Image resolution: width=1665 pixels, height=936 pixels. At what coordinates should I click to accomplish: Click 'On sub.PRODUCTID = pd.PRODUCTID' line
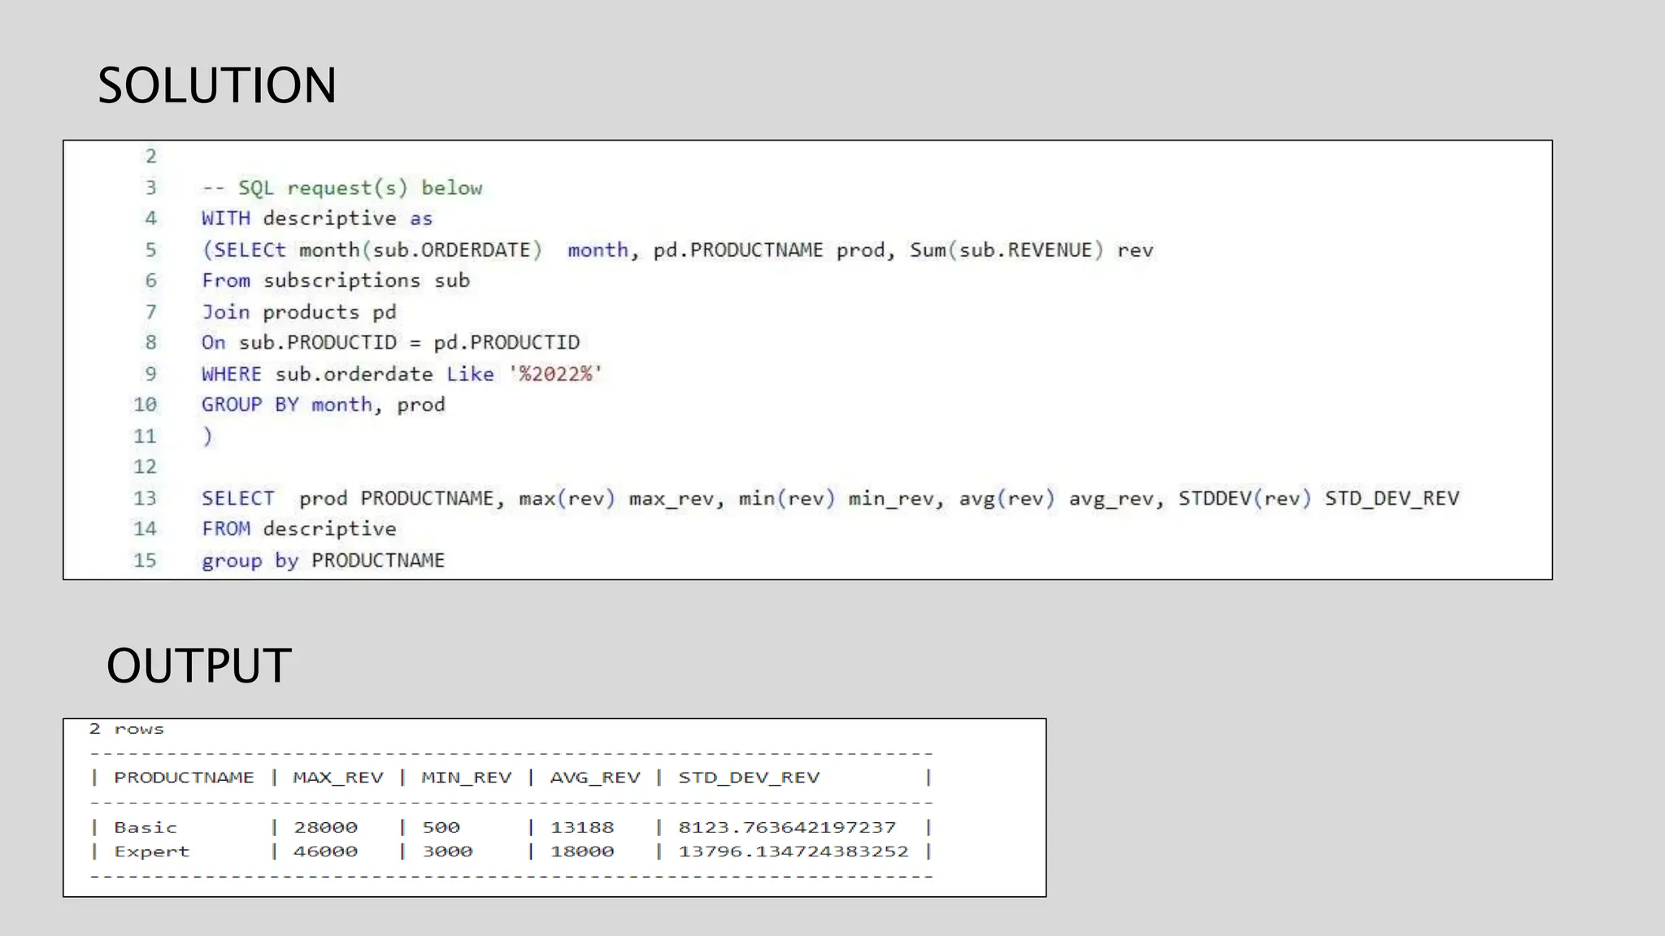391,343
